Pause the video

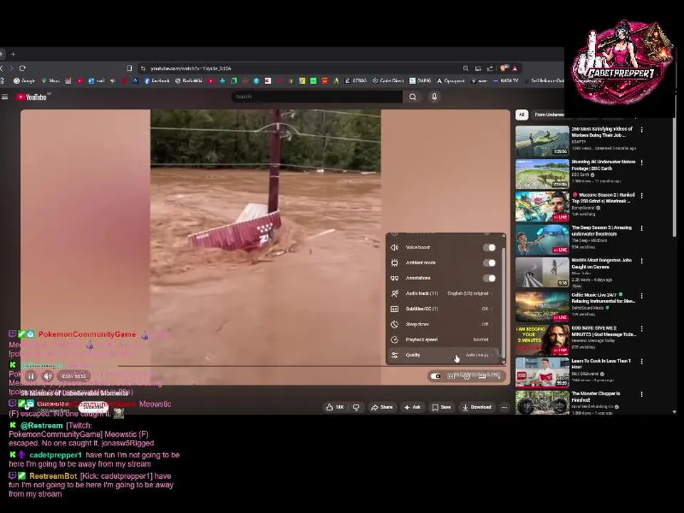tap(31, 375)
